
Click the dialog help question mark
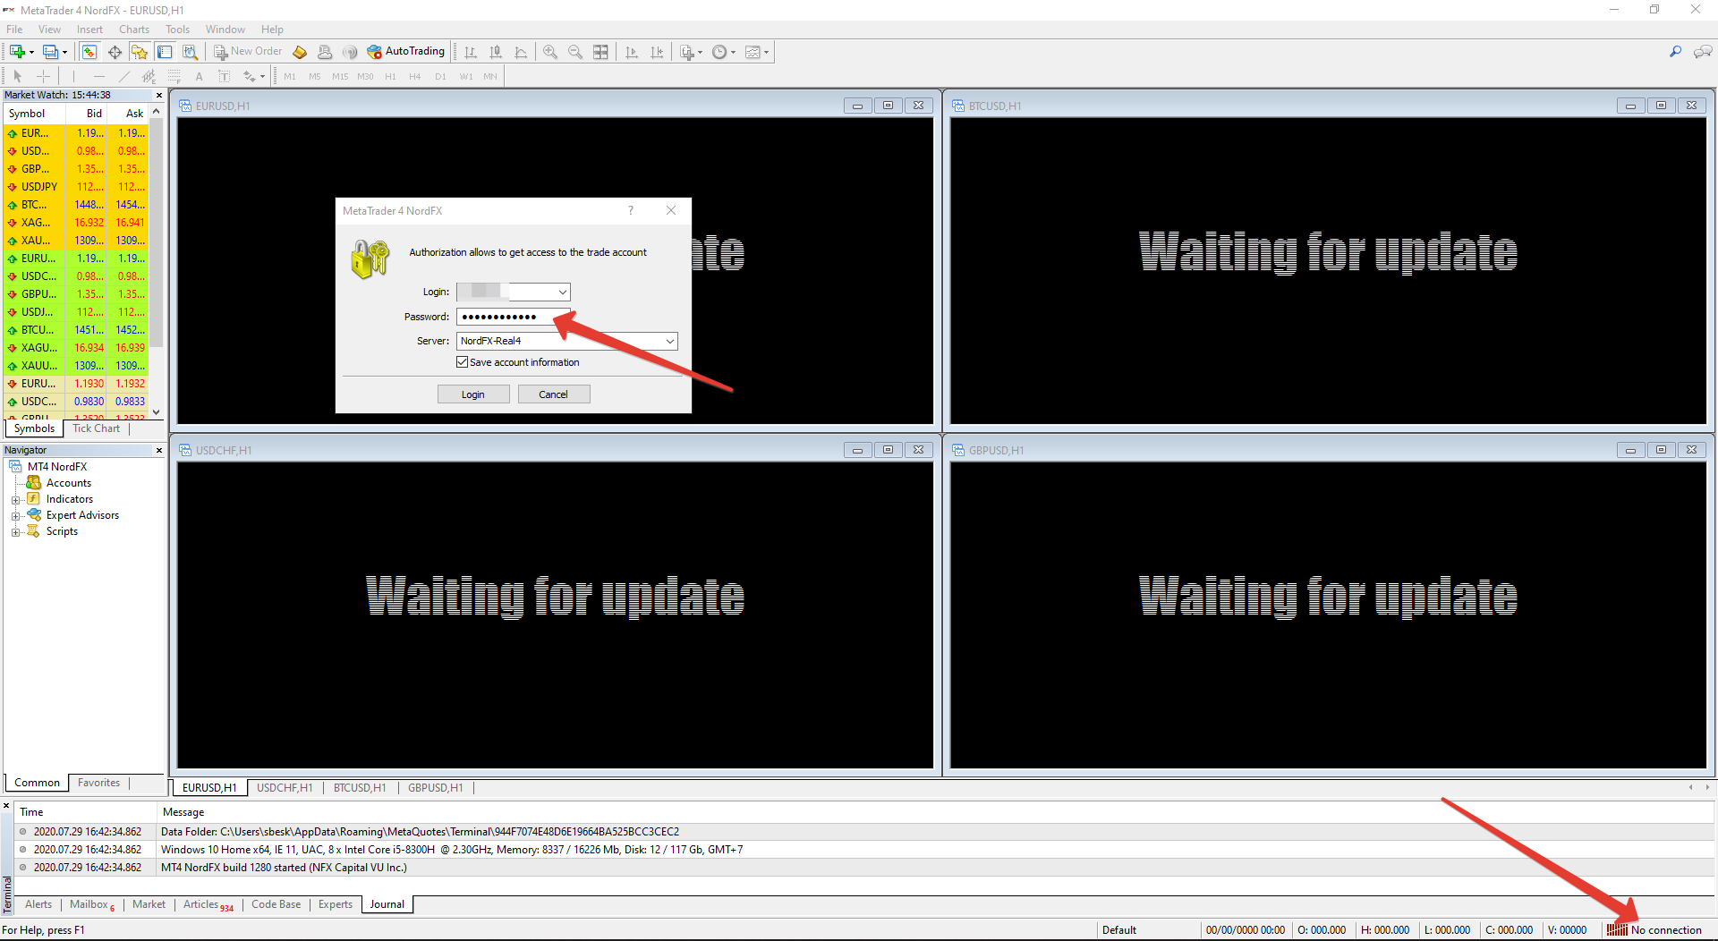[x=631, y=210]
